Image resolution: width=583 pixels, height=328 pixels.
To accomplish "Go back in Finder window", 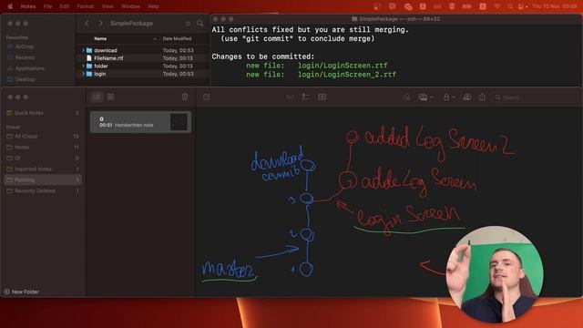I will [x=87, y=23].
